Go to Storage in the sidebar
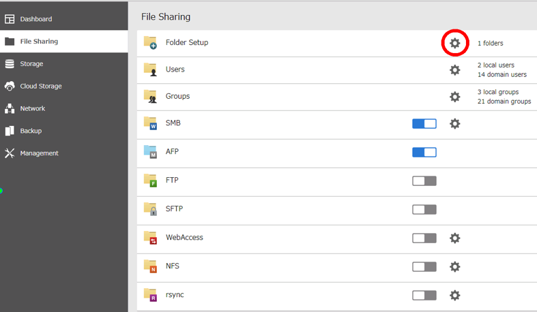Image resolution: width=537 pixels, height=312 pixels. click(31, 64)
